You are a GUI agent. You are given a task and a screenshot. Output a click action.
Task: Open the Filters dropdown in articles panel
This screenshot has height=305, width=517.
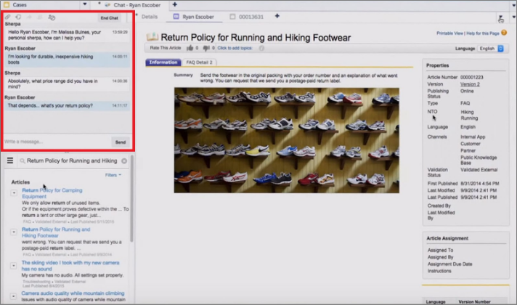(113, 175)
